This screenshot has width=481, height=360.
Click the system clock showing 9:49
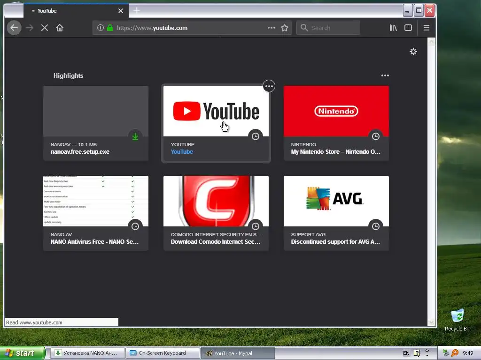tap(468, 353)
